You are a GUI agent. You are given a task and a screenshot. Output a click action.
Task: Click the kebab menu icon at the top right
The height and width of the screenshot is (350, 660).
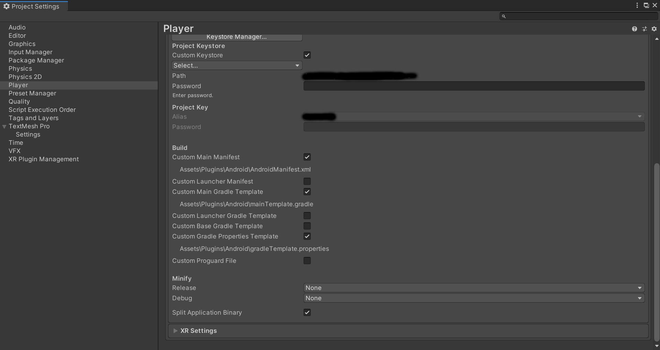pyautogui.click(x=637, y=5)
